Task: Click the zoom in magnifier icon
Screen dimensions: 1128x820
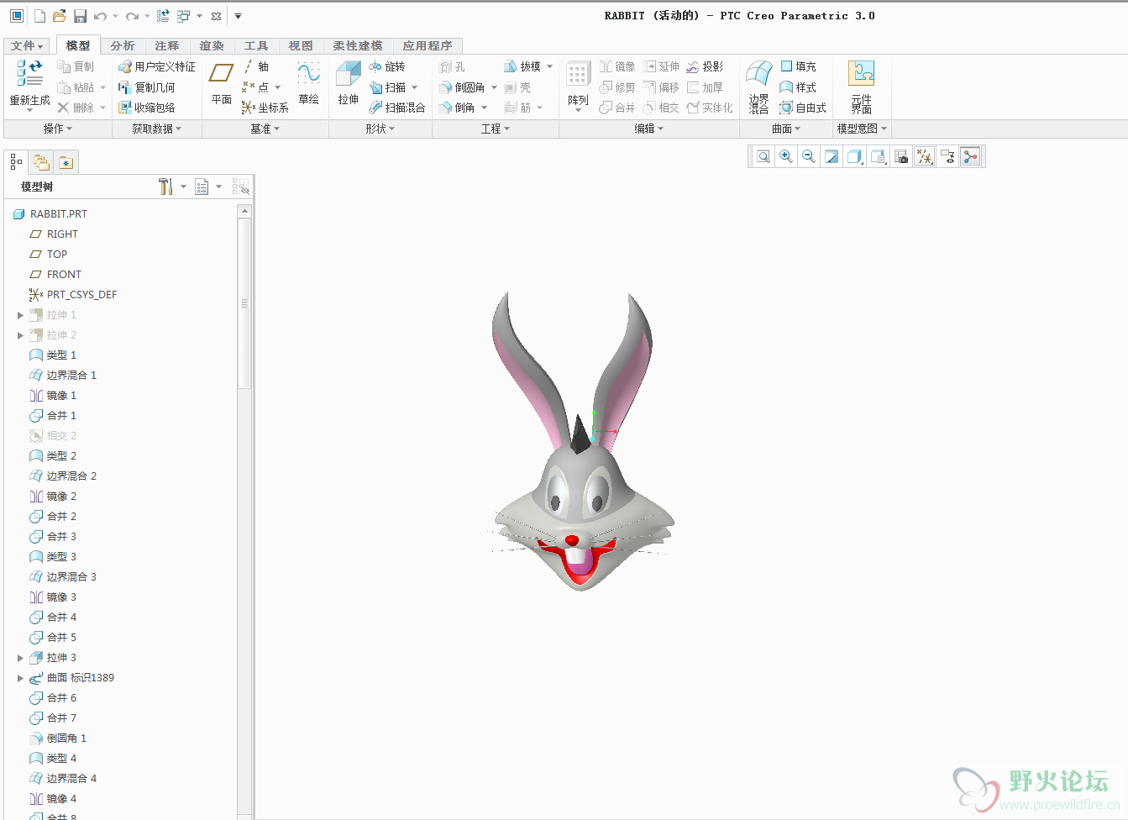Action: click(x=785, y=156)
